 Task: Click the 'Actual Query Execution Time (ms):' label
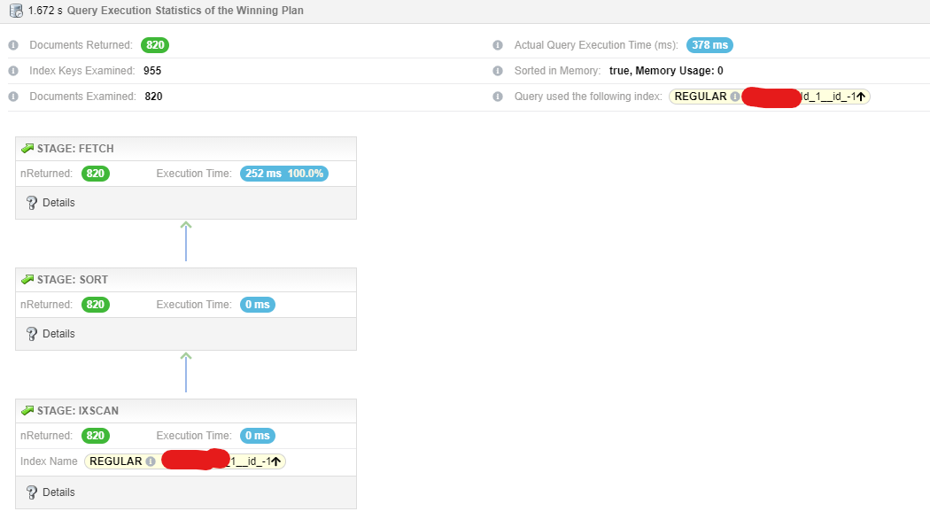tap(596, 45)
